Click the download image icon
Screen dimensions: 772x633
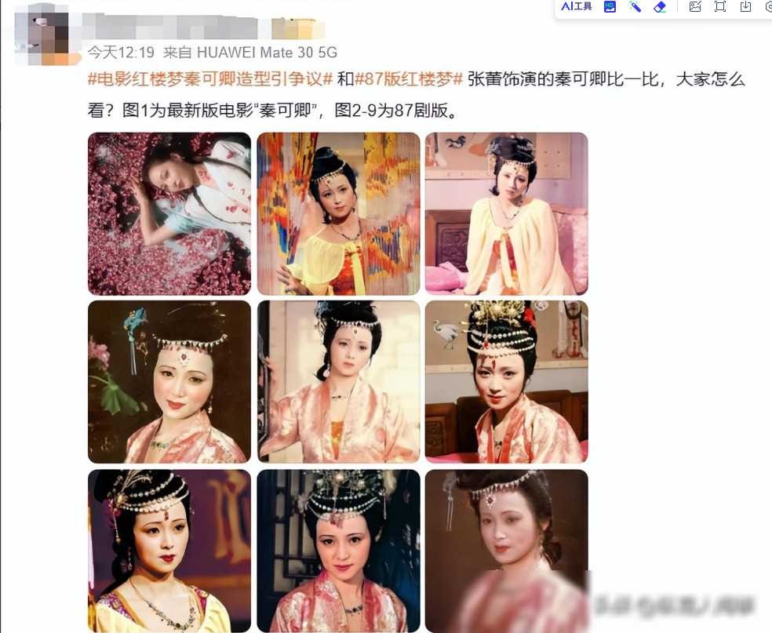[746, 6]
